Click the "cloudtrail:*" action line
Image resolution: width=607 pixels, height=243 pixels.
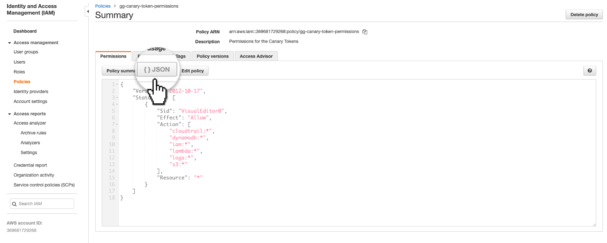(192, 131)
